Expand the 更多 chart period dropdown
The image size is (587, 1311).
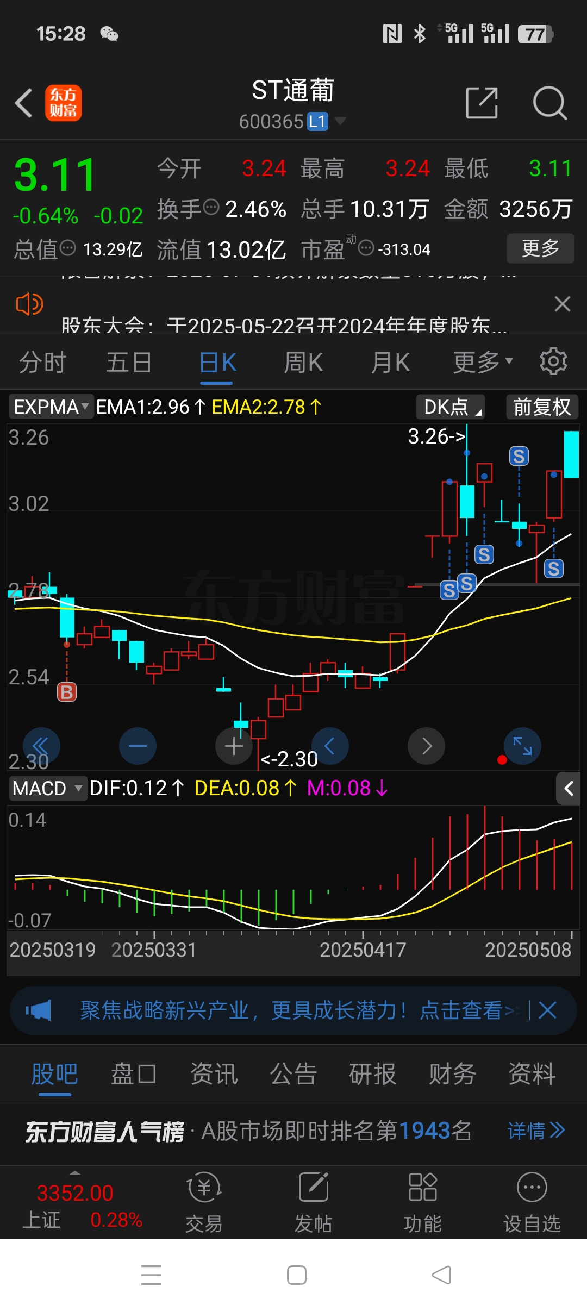point(483,362)
